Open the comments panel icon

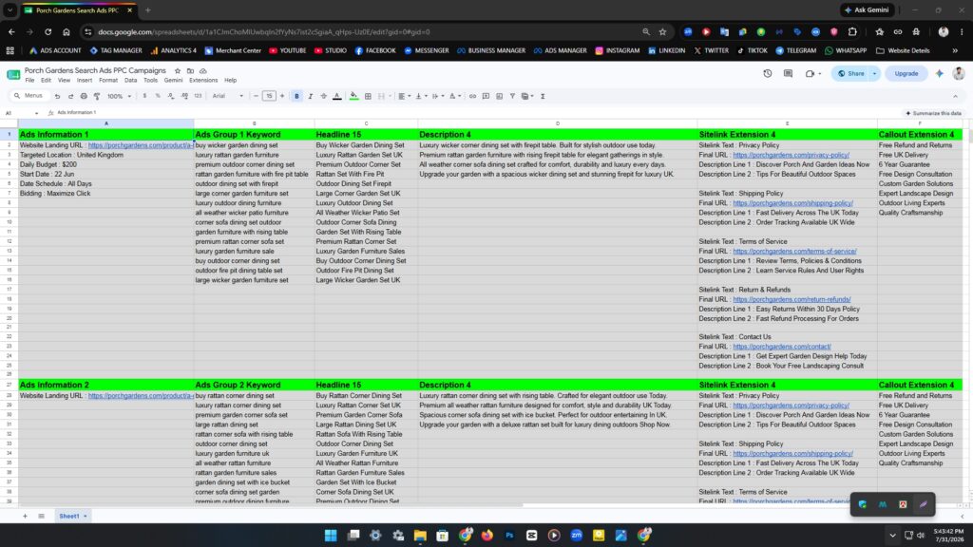coord(788,73)
